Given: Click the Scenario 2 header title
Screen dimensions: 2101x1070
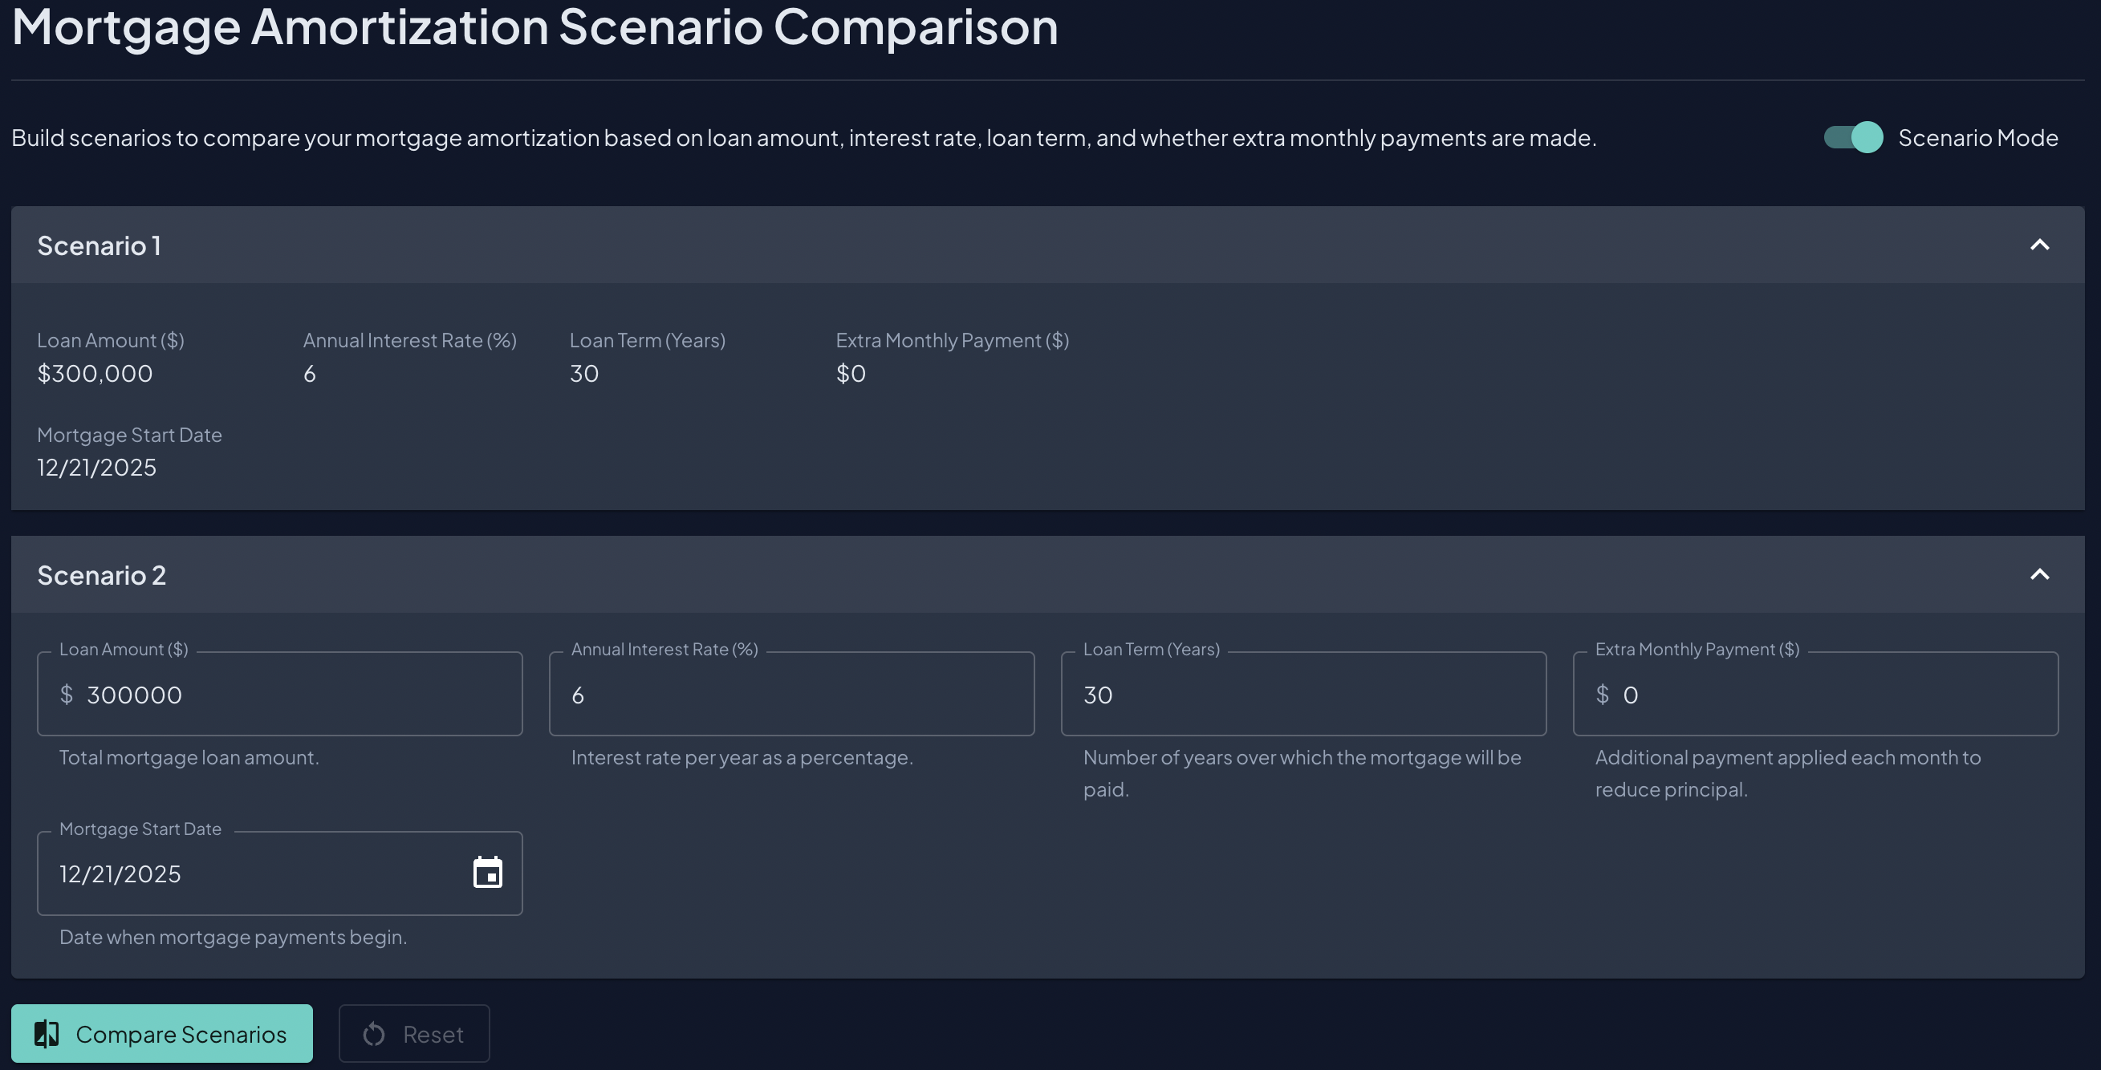Looking at the screenshot, I should 102,575.
